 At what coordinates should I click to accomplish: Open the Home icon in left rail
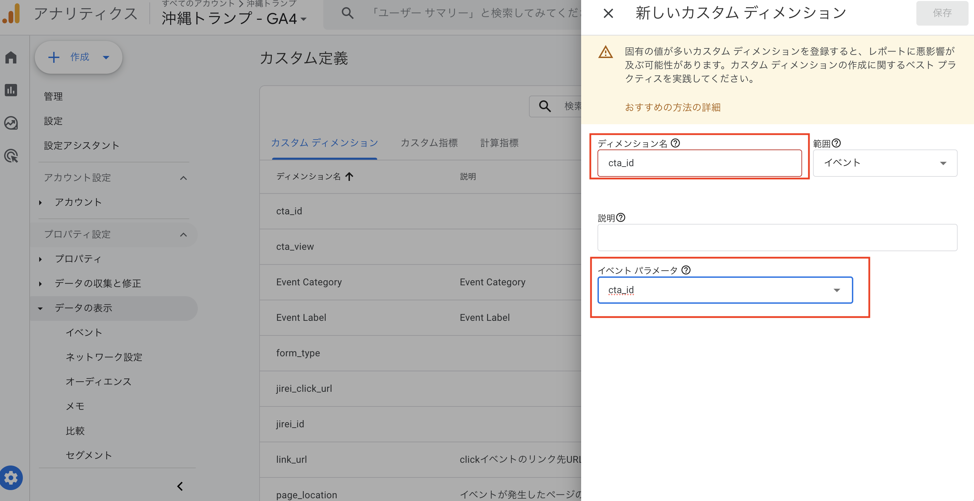(x=11, y=57)
